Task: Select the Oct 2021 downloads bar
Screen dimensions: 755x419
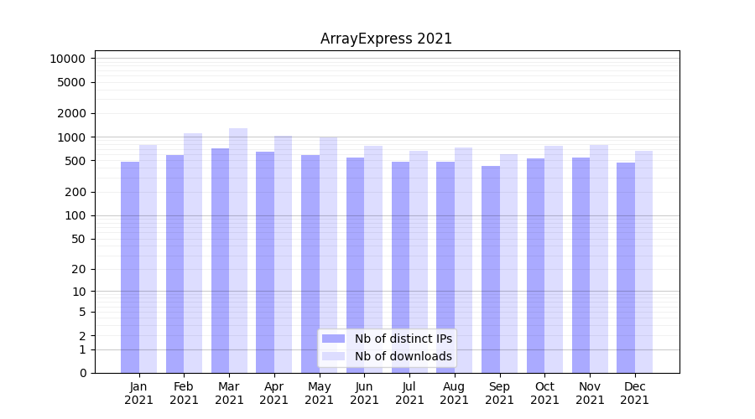Action: click(x=554, y=260)
